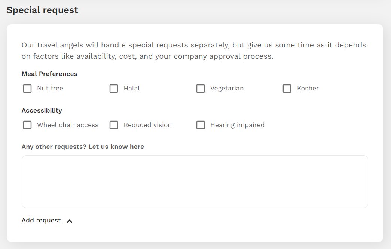The image size is (391, 249).
Task: Click the Nut free label text
Action: tap(50, 89)
